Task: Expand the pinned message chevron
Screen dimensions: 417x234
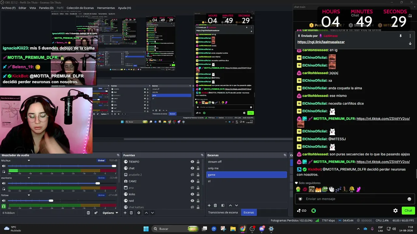Action: click(x=410, y=43)
